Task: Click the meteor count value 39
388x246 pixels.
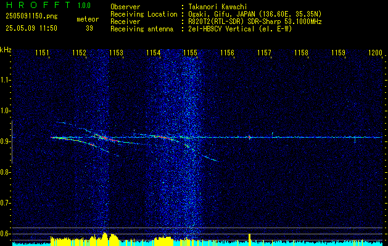Action: [x=89, y=28]
